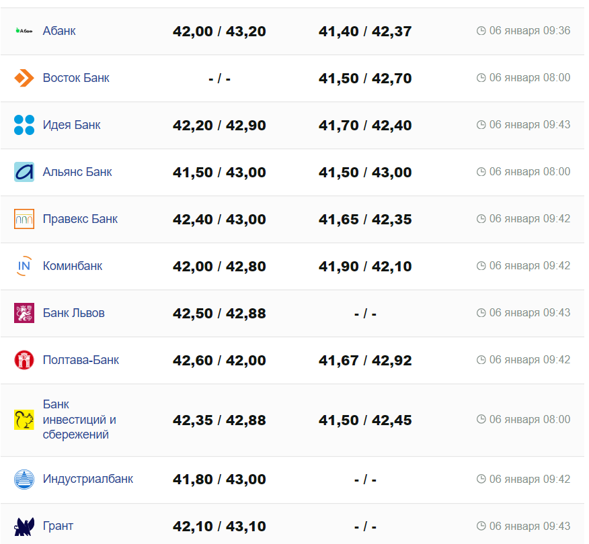Click the Альянс Банк logo icon

coord(24,172)
